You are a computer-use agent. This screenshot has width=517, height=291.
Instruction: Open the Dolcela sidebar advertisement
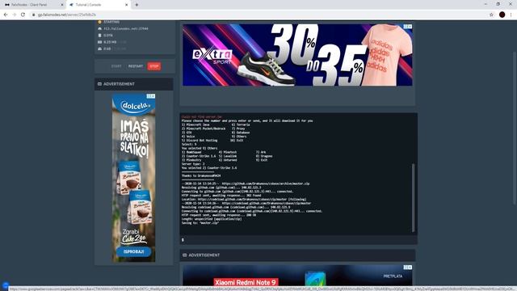[133, 178]
